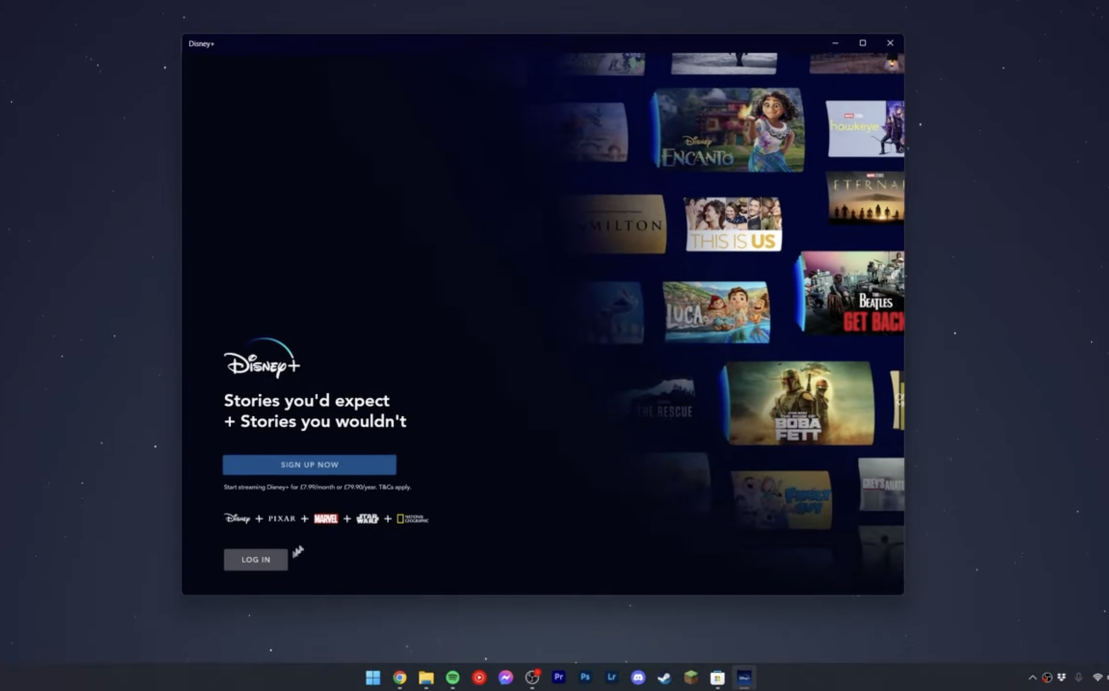The height and width of the screenshot is (691, 1109).
Task: Maximize the Disney+ window
Action: coord(862,43)
